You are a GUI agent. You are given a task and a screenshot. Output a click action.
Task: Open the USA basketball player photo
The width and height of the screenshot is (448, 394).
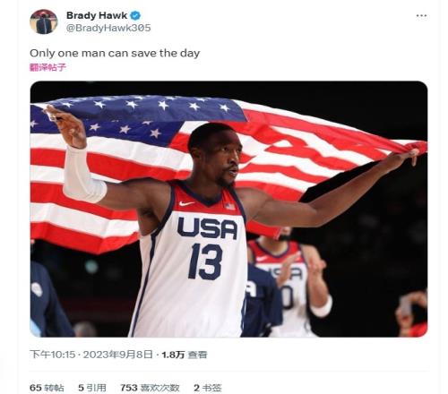tap(228, 209)
